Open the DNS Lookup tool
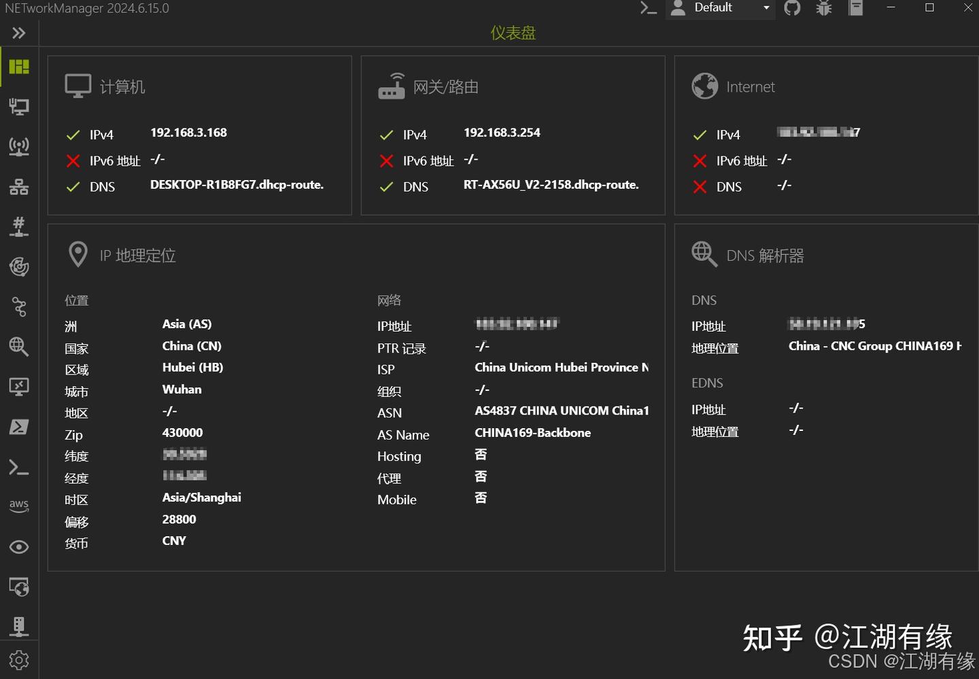Screen dimensions: 979x679 tap(19, 347)
